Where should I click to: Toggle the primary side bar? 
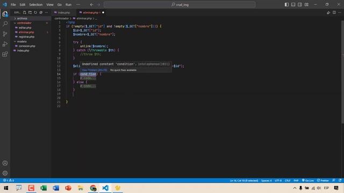286,5
